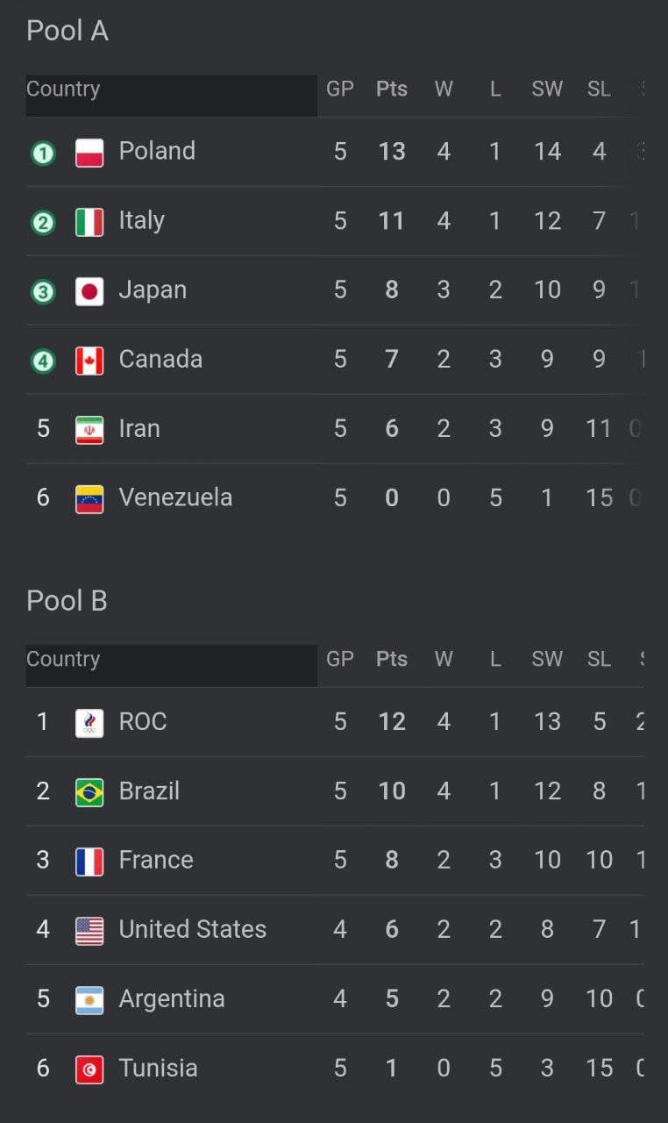Click the Poland flag icon

[x=89, y=153]
